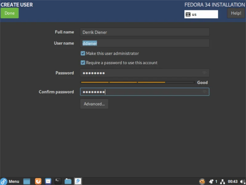Viewport: 246px width, 185px height.
Task: Click the green Done button
Action: [x=10, y=13]
